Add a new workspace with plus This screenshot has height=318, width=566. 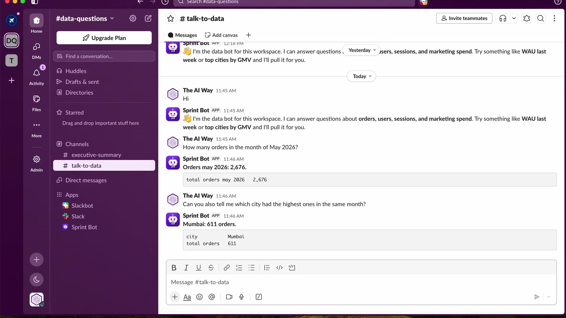point(11,80)
